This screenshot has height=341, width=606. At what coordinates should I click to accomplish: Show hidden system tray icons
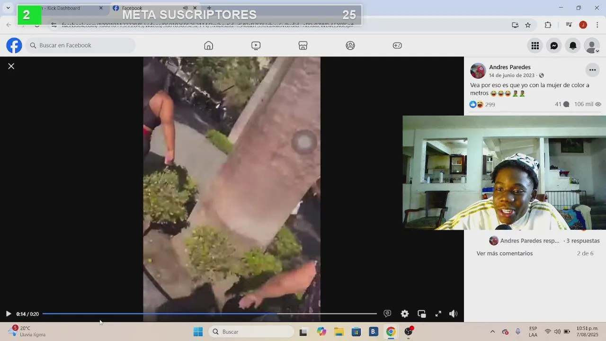coord(492,332)
